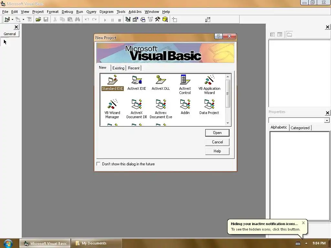This screenshot has height=248, width=331.
Task: Close the Properties panel
Action: [x=327, y=113]
